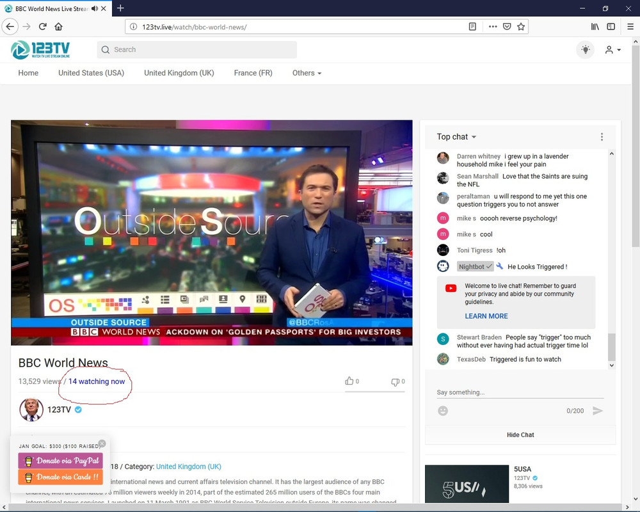Bookmark this page with the star

521,26
